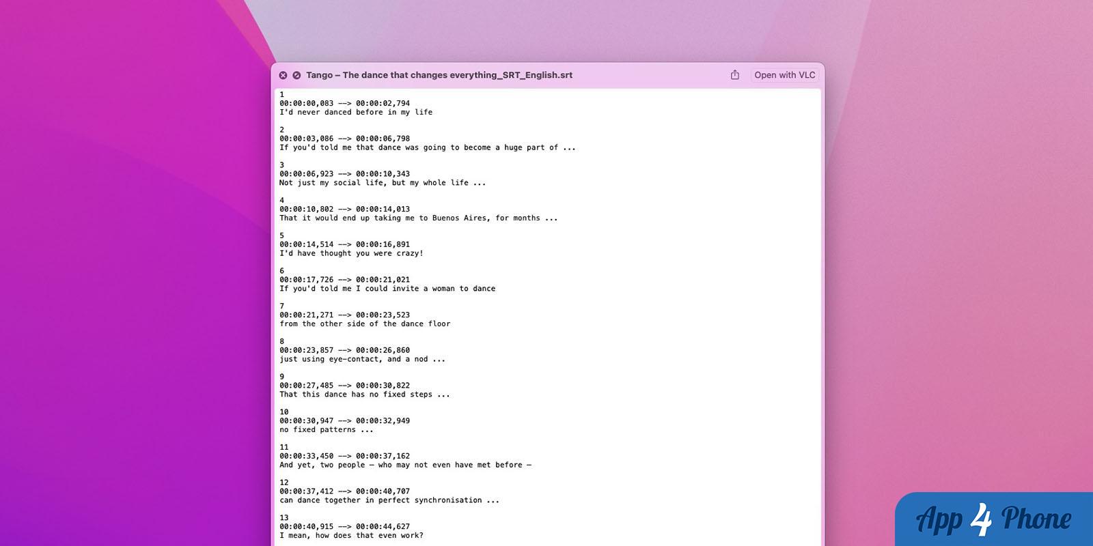Viewport: 1093px width, 546px height.
Task: Click the line starting "And yet, two people"
Action: tap(405, 465)
